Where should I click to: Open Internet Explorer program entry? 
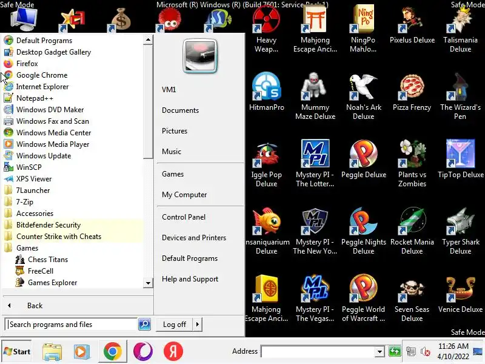click(x=42, y=87)
